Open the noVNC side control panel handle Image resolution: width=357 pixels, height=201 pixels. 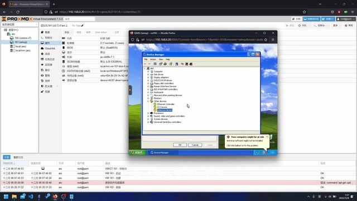coord(130,90)
